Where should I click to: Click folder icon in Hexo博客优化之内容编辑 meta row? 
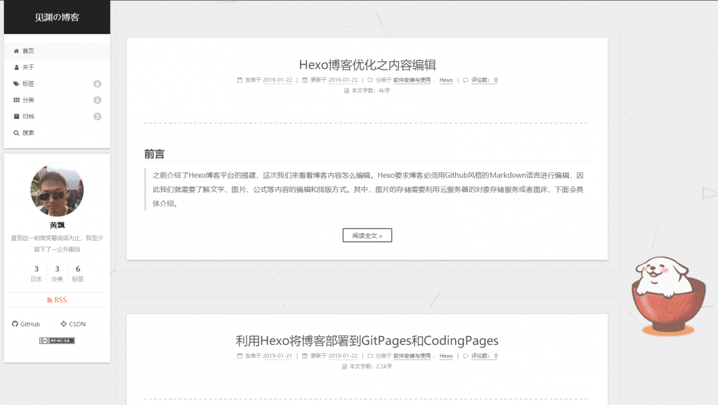[x=370, y=80]
